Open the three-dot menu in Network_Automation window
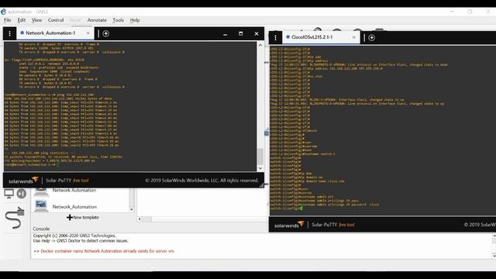 pos(10,33)
